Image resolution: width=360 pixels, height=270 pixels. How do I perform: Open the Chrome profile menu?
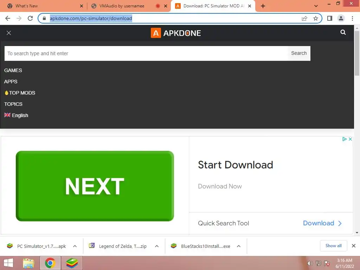click(x=341, y=18)
